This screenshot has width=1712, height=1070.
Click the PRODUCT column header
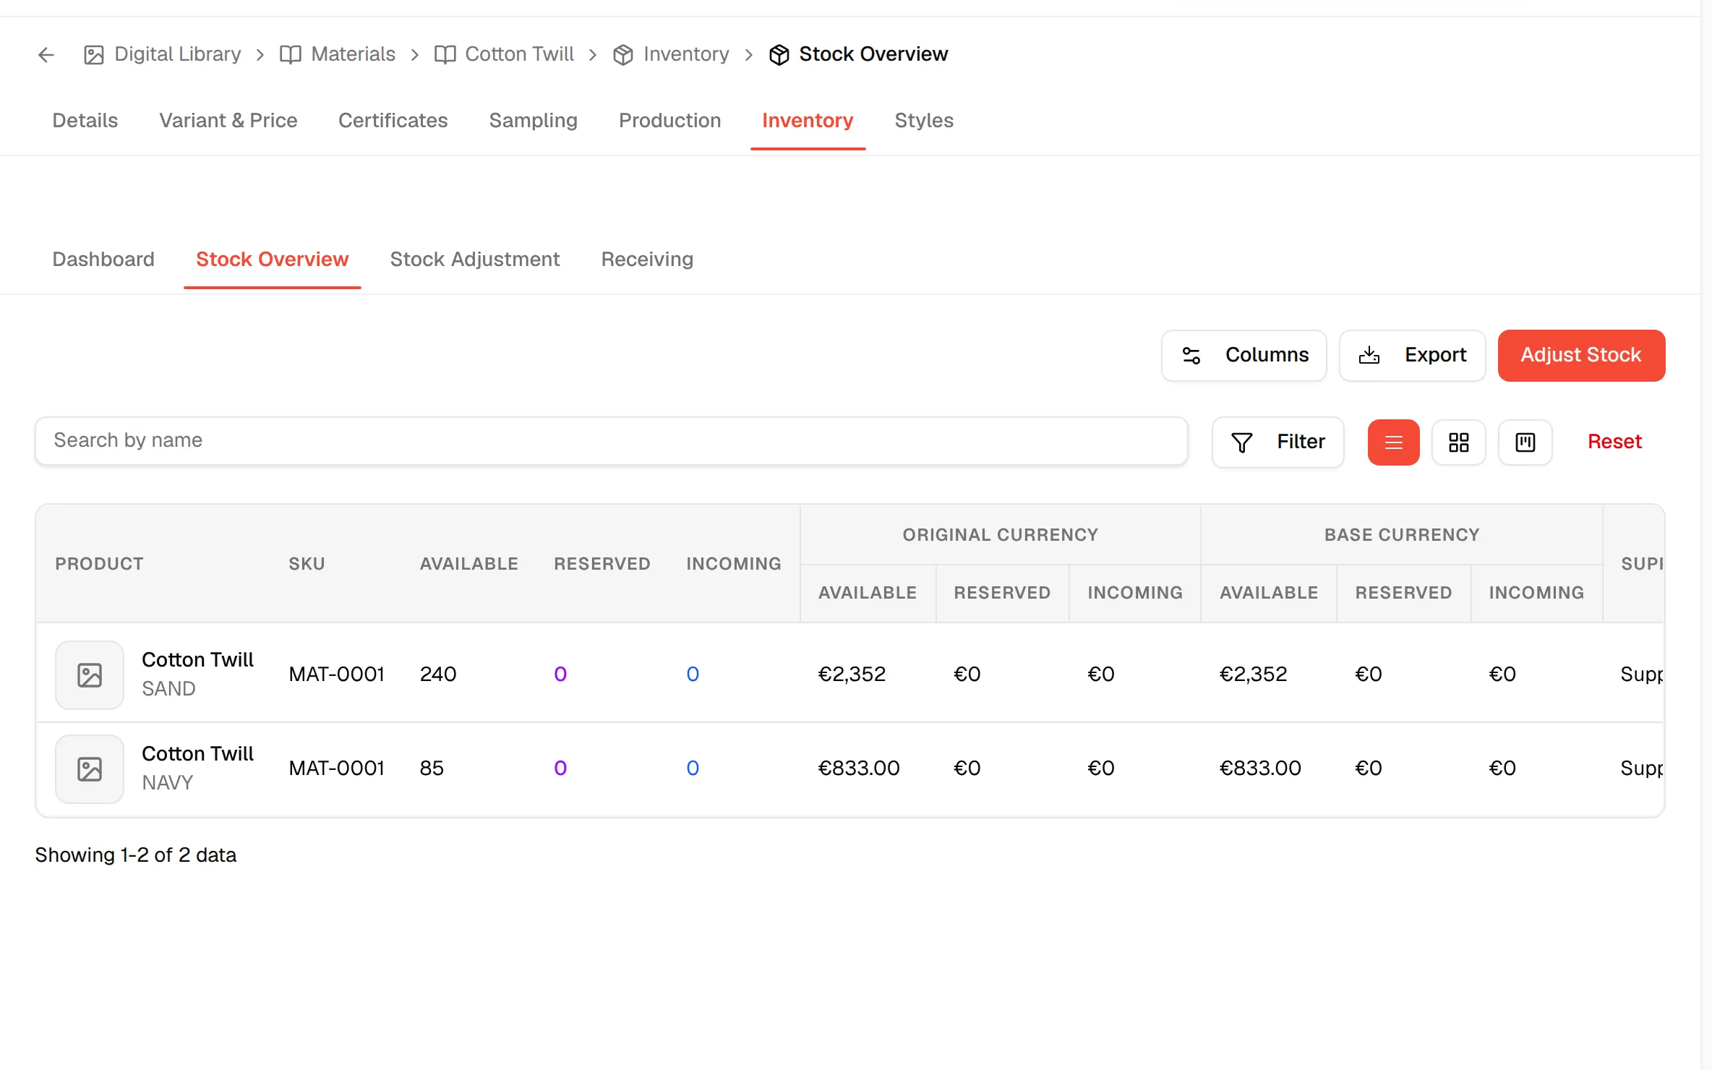(x=99, y=563)
